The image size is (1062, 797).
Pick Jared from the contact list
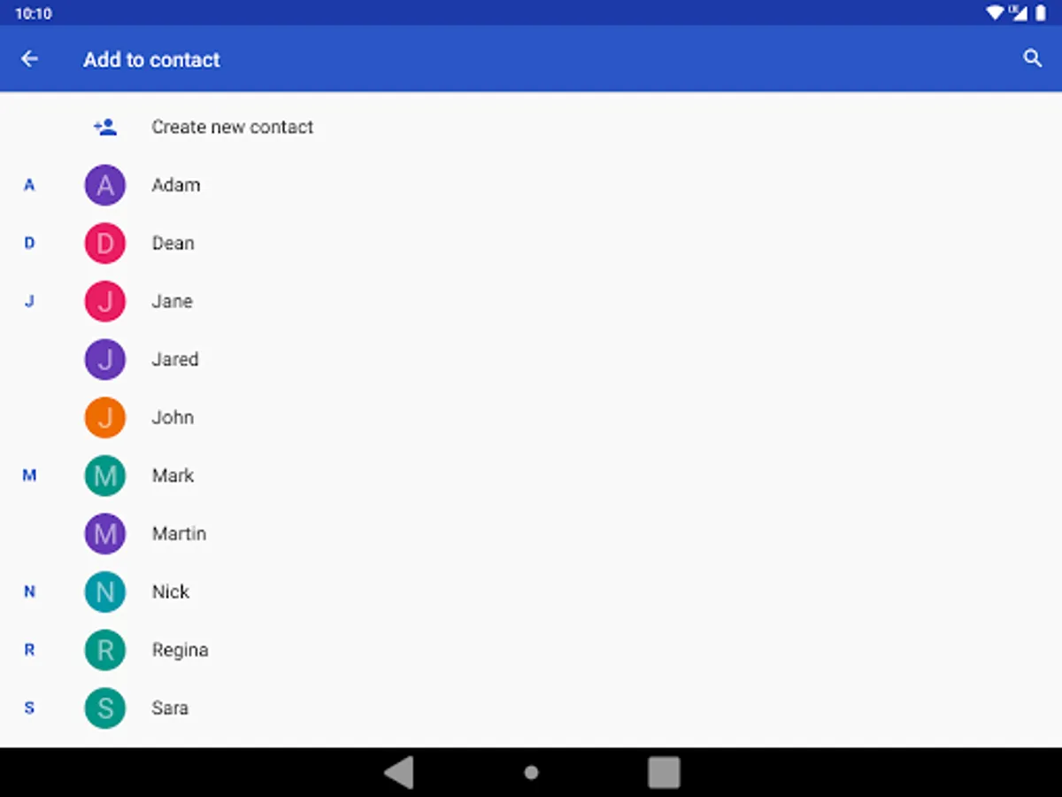click(x=531, y=360)
